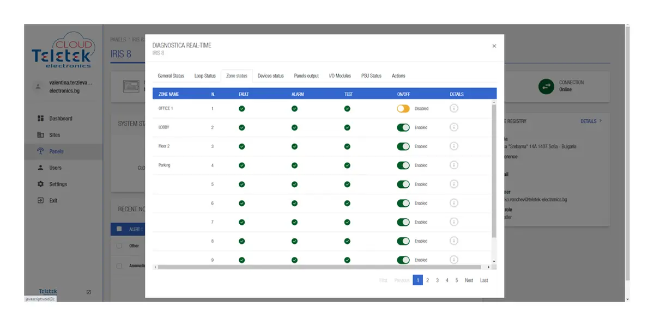Switch to the PSU Status tab
Screen dimensions: 654x326
pyautogui.click(x=371, y=76)
